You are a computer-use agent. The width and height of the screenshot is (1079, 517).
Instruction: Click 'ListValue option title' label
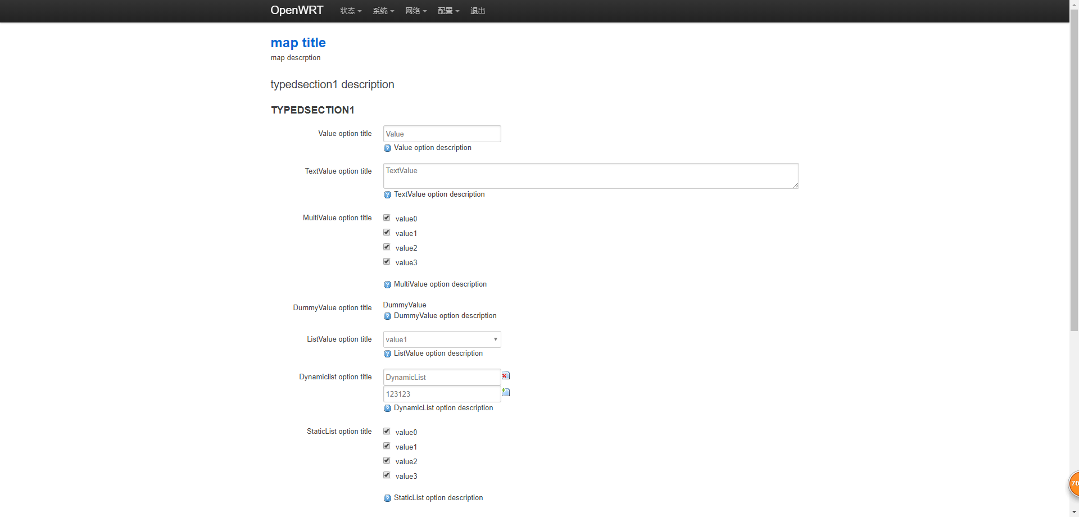[339, 339]
